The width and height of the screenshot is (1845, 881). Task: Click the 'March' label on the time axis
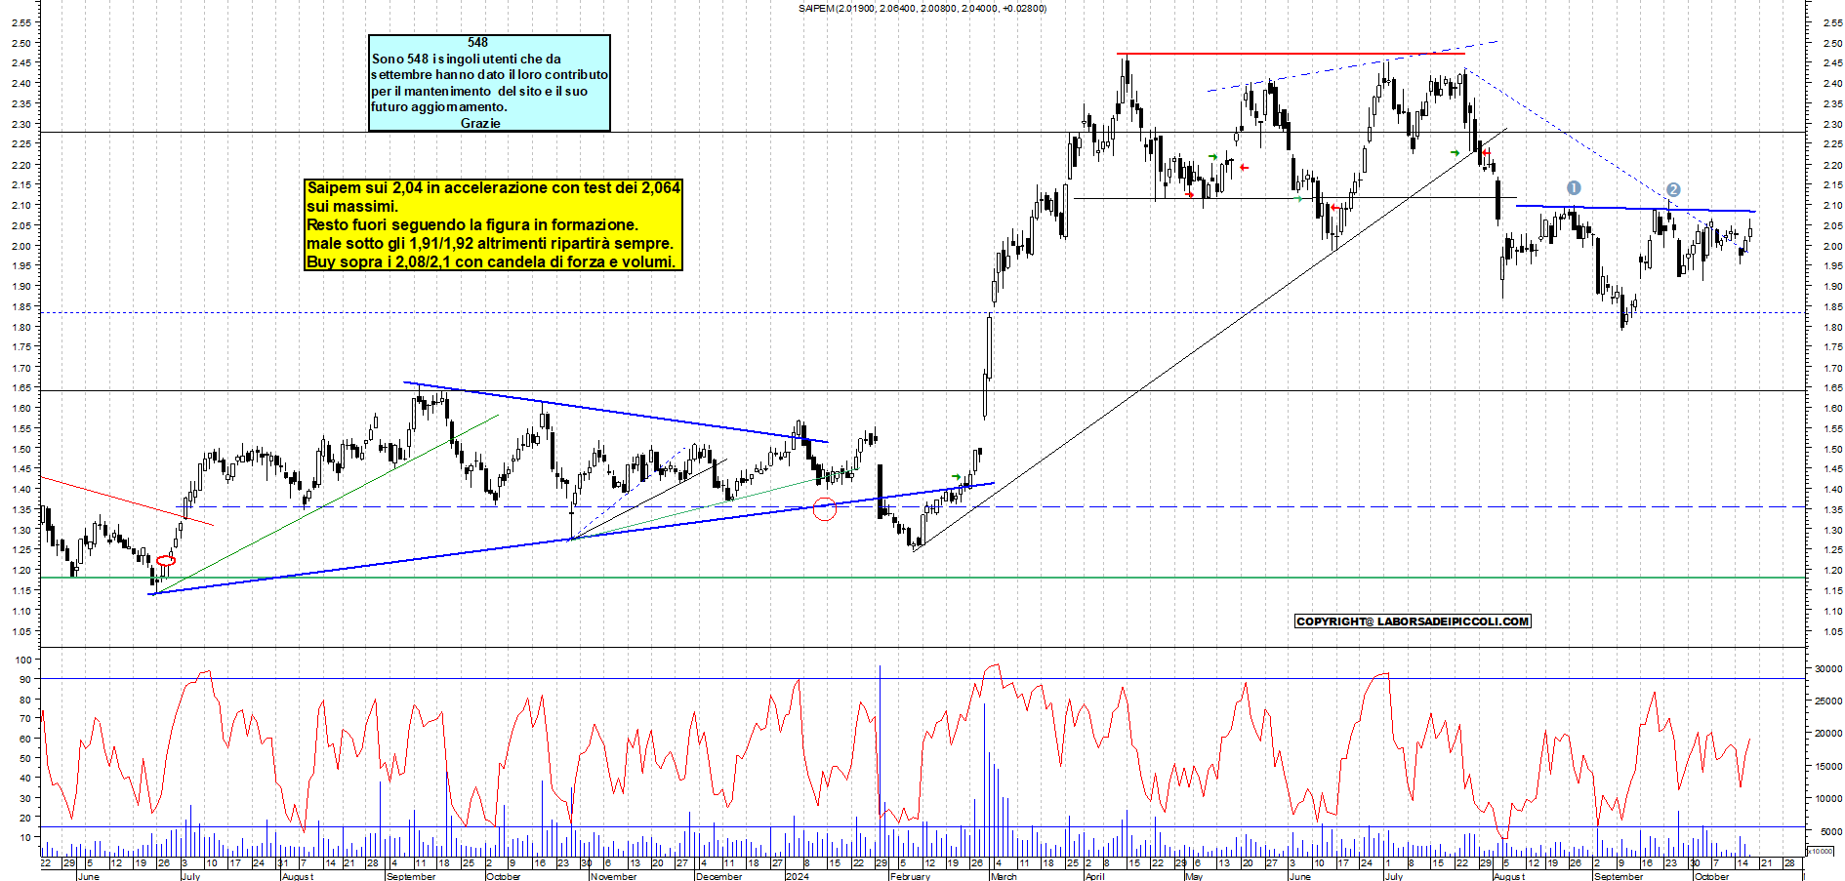1004,876
